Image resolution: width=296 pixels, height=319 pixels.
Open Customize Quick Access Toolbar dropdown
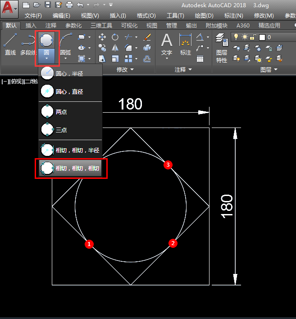click(x=111, y=5)
